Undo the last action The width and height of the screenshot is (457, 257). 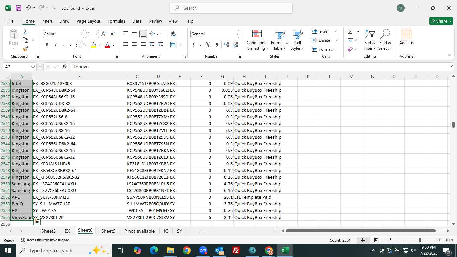point(28,8)
